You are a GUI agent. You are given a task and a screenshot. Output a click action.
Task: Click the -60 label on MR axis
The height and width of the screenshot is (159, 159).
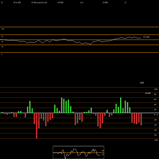[x=155, y=130]
